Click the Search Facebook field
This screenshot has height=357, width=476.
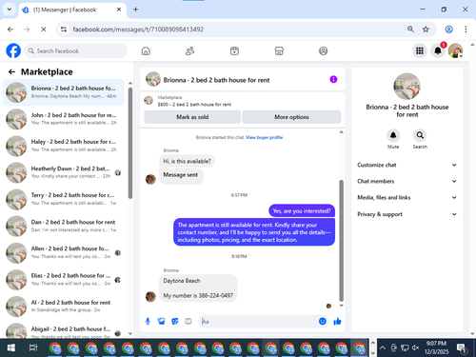point(76,50)
